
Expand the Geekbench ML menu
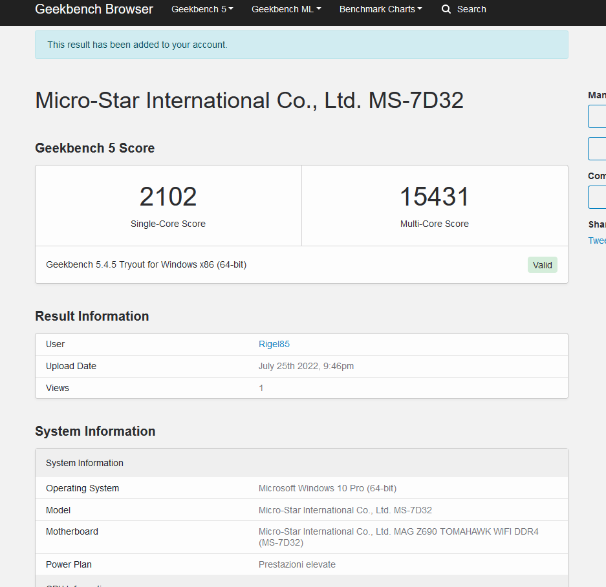point(286,9)
